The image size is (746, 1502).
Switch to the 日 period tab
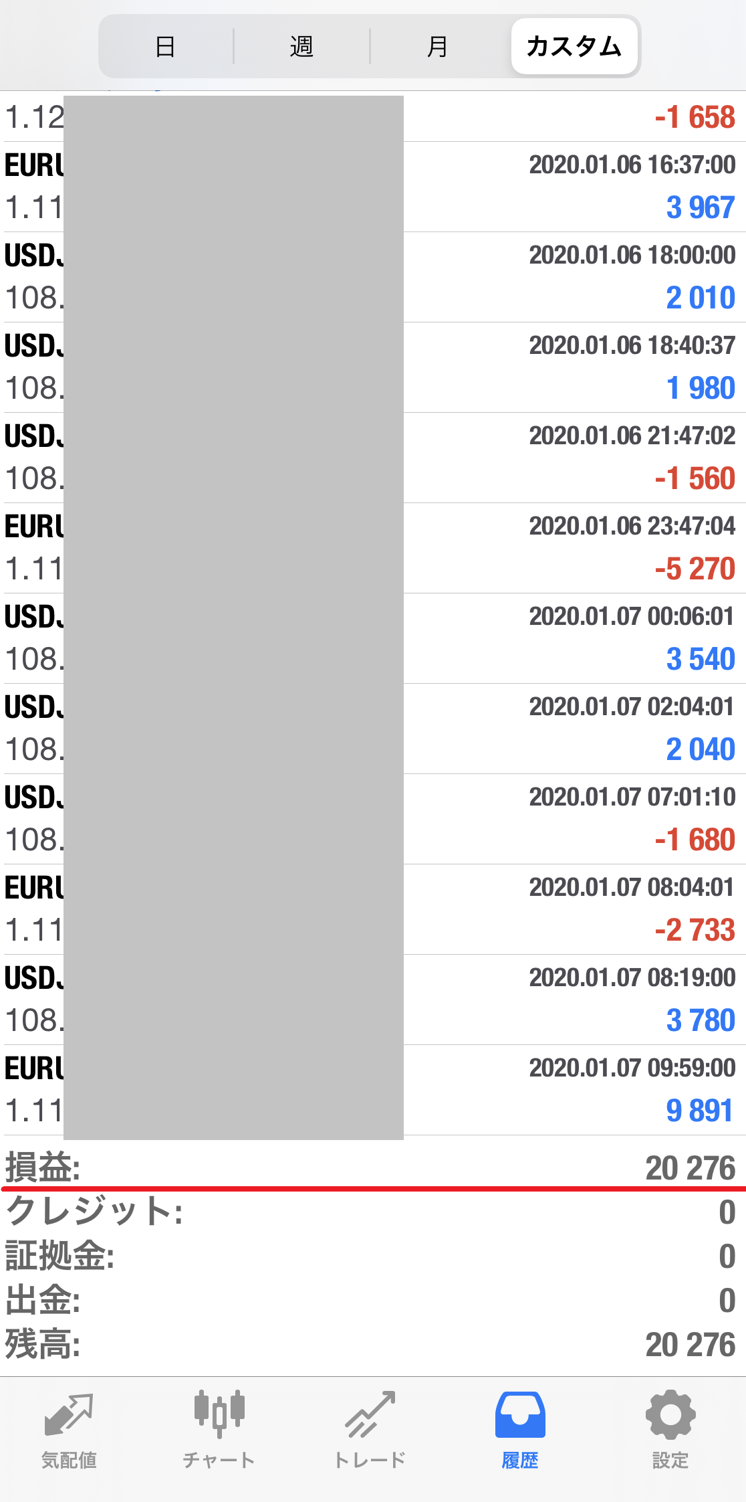click(165, 47)
